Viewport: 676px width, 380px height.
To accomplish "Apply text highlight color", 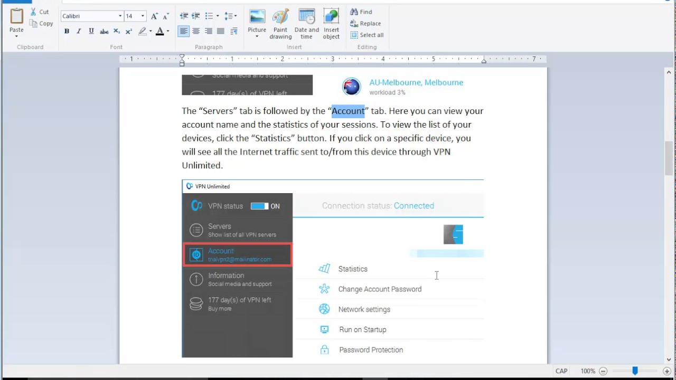I will click(142, 32).
